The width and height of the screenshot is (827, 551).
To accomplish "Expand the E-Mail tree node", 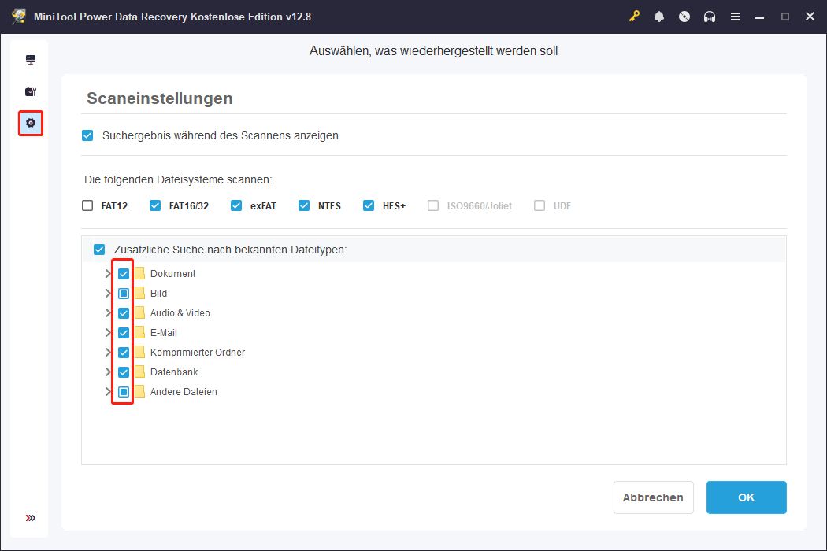I will pos(108,333).
